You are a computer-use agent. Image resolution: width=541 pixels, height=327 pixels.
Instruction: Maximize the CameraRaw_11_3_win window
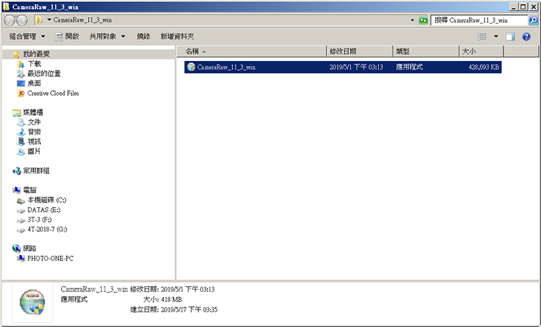coord(524,7)
